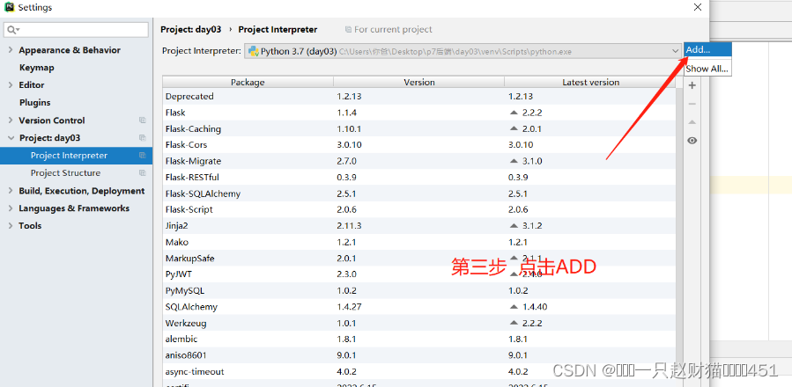Click the SQLAlchemy latest version 1.4.40 cell
792x387 pixels.
click(590, 307)
